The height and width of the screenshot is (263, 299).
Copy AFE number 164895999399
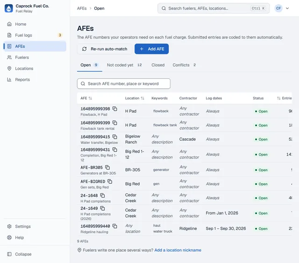click(115, 123)
